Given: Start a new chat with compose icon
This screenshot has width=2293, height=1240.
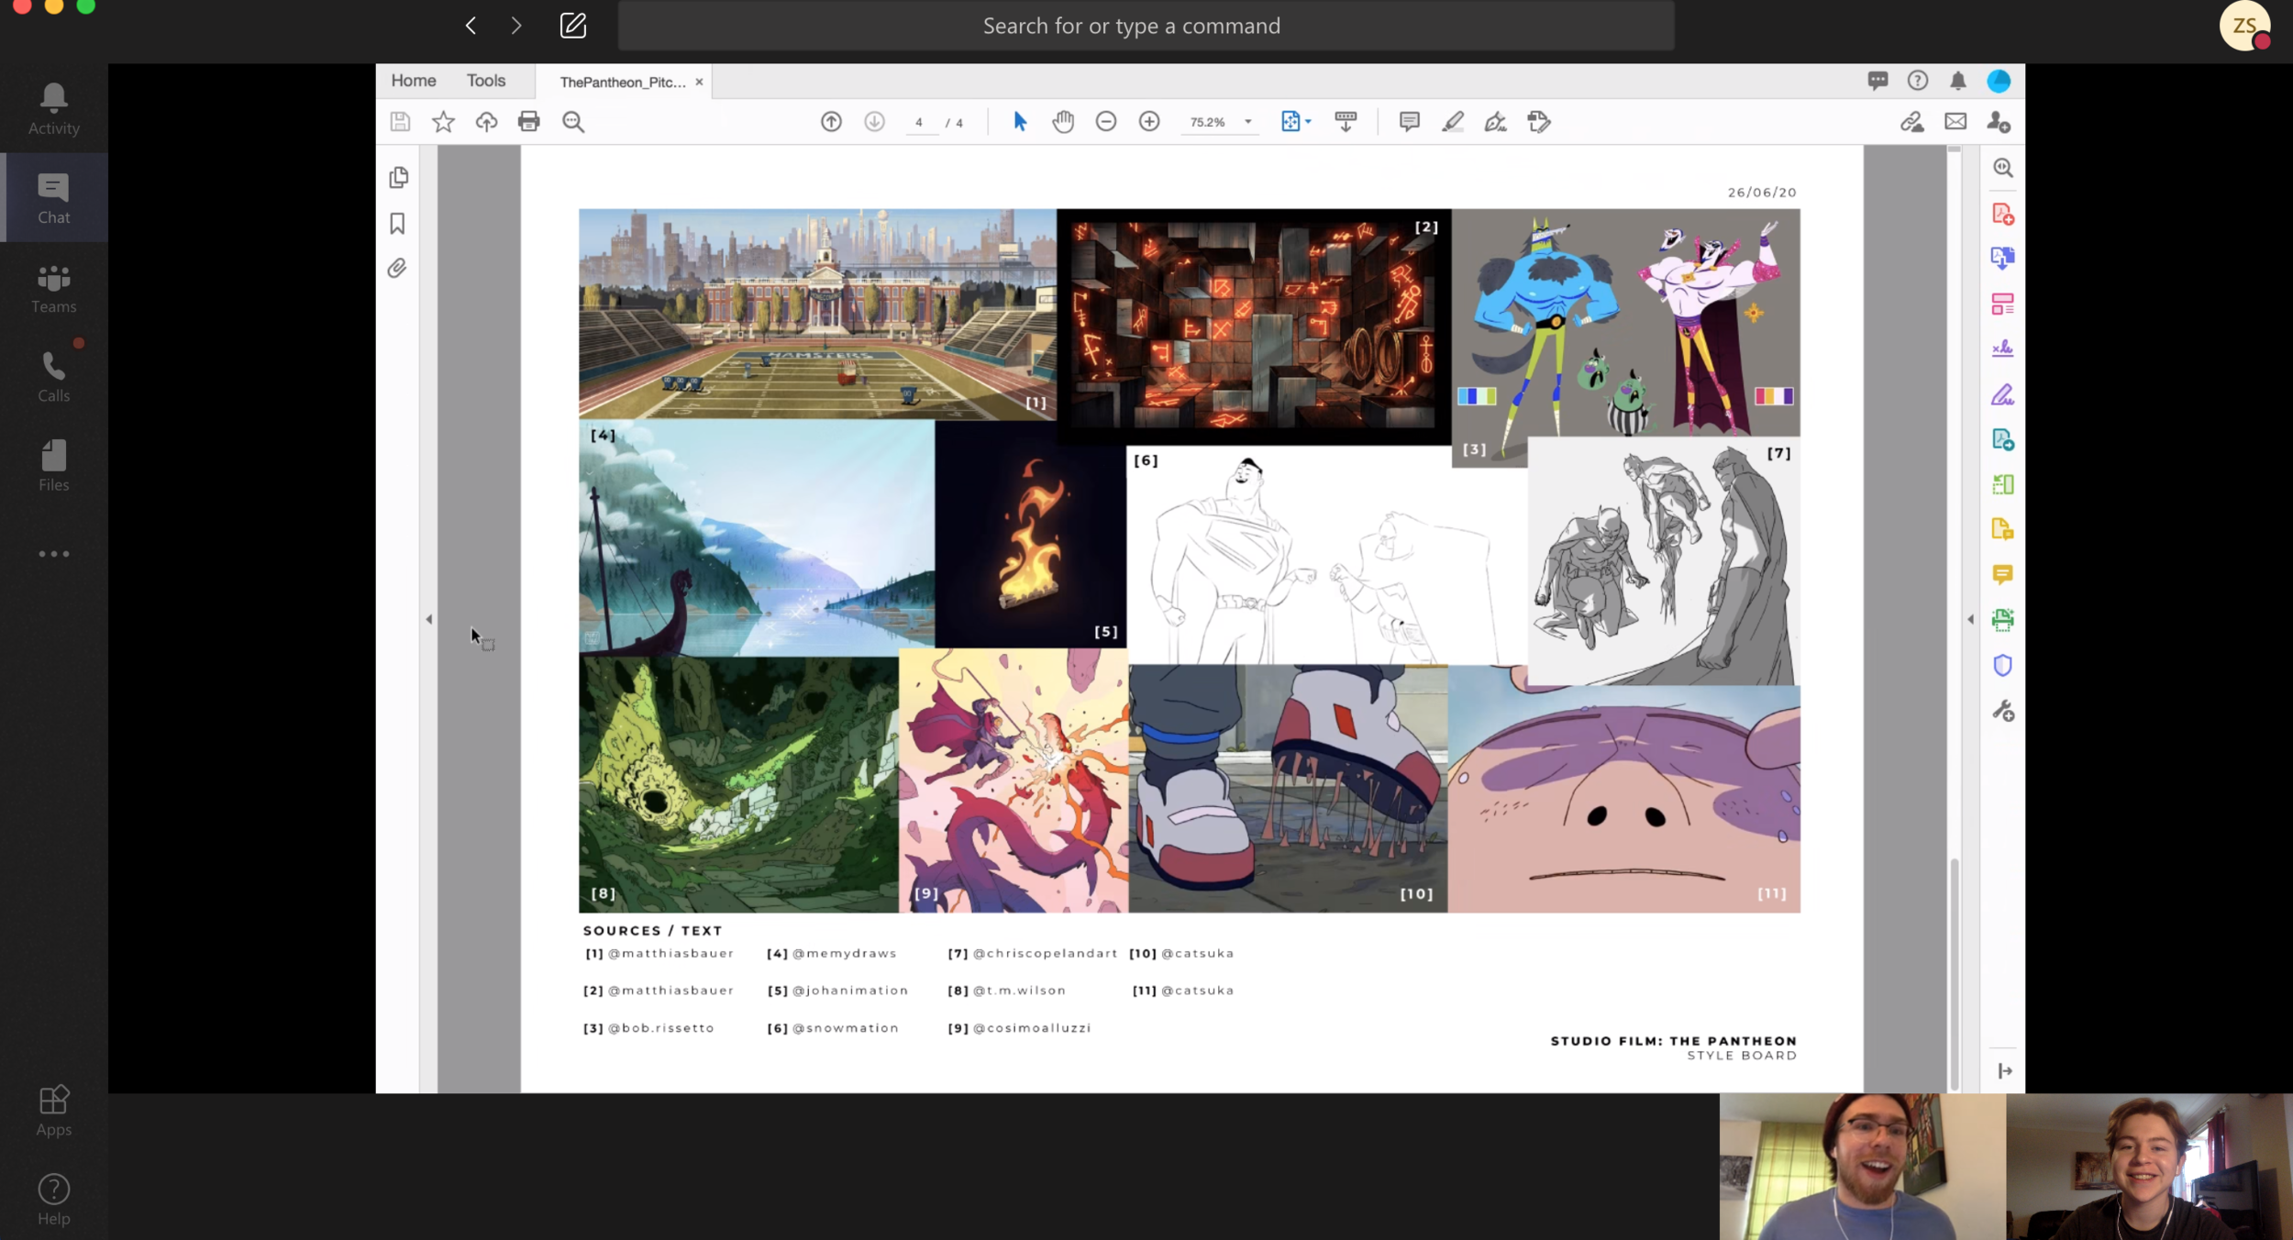Looking at the screenshot, I should pyautogui.click(x=573, y=26).
